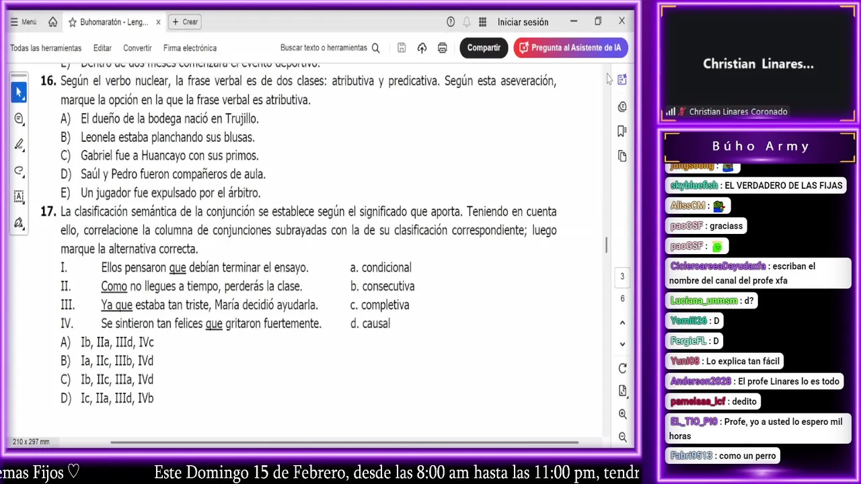Click Pregunta al Asistente de IA
Viewport: 861px width, 484px height.
(x=570, y=48)
